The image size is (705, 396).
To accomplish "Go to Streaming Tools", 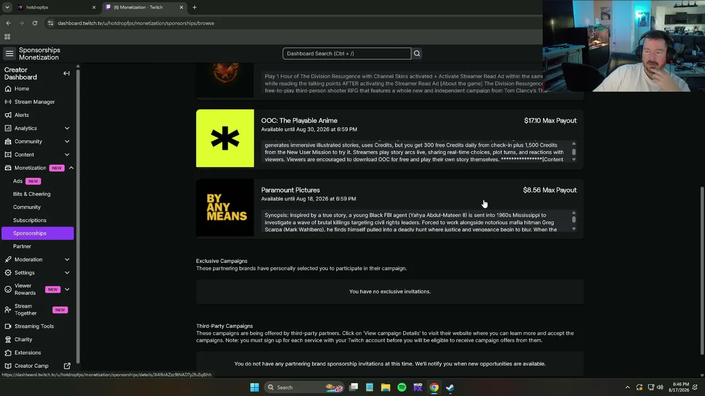I will click(x=34, y=326).
